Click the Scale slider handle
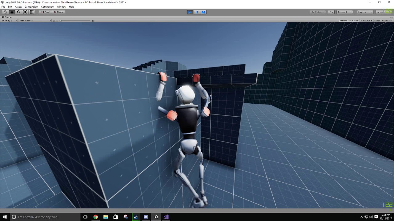This screenshot has width=394, height=221. (x=61, y=21)
